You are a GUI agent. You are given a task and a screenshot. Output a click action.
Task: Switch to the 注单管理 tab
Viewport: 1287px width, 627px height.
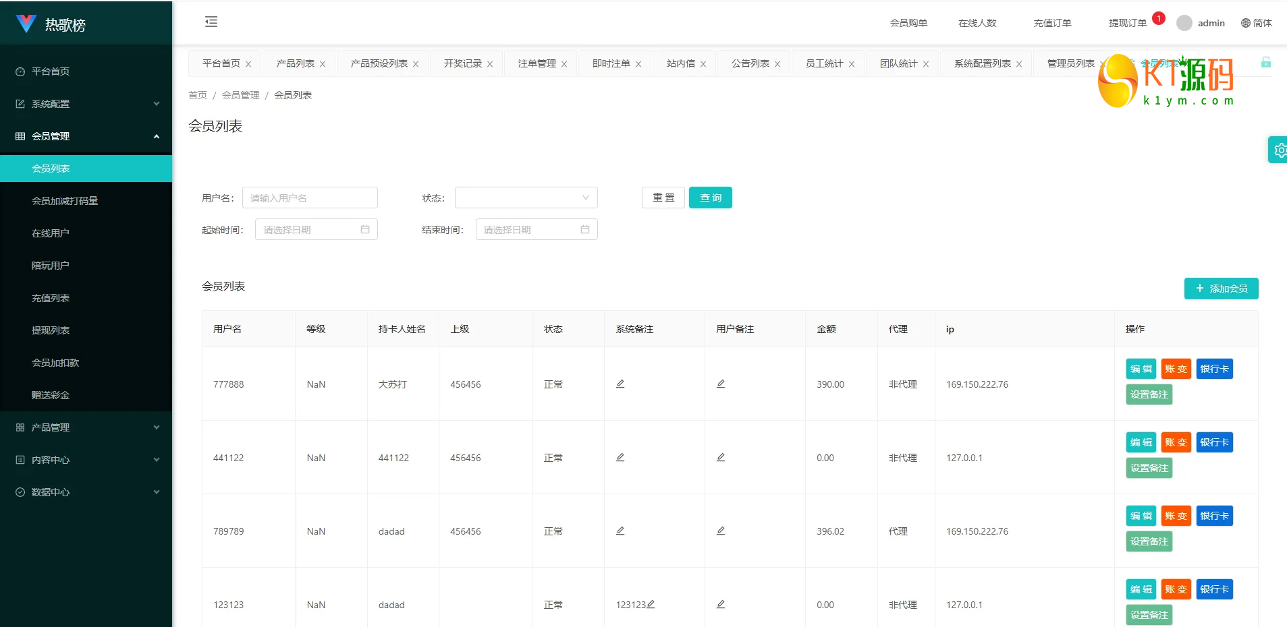(537, 63)
